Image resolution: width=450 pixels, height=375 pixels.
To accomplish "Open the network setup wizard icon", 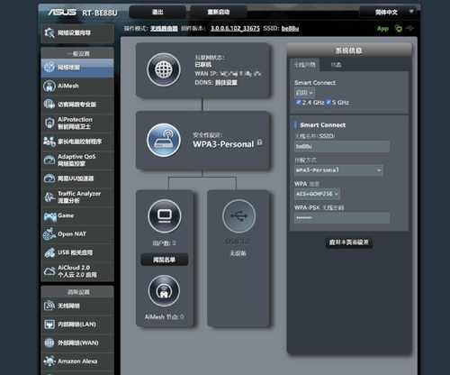I will pyautogui.click(x=49, y=32).
